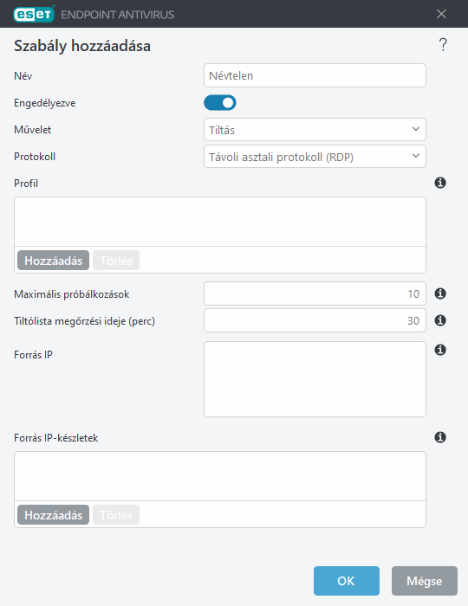This screenshot has width=468, height=606.
Task: Toggle the Engedélyezve switch off
Action: [x=219, y=103]
